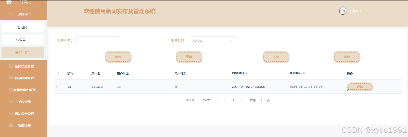
Task: Click the 操作 column header
Action: pyautogui.click(x=350, y=74)
